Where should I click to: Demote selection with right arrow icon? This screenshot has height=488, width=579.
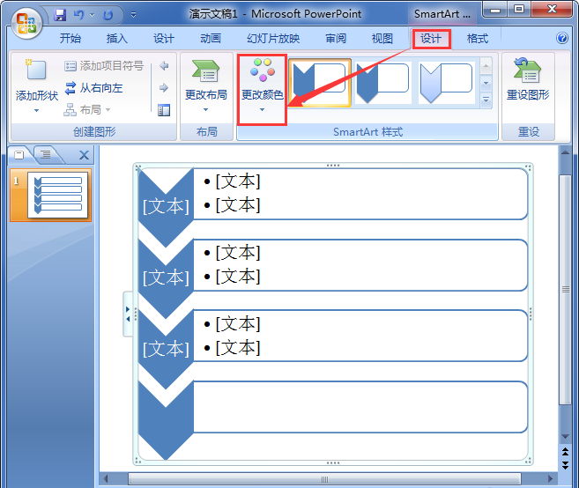point(164,88)
